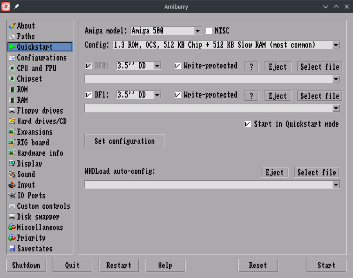Enable the NTSC checkbox

(x=209, y=31)
